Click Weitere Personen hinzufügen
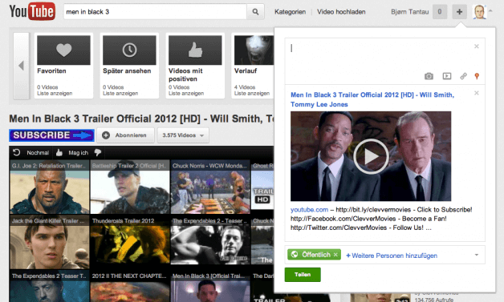Screen dimensions: 504x302 pos(392,256)
